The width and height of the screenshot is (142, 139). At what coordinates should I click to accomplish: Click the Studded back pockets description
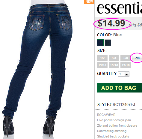click(x=113, y=136)
